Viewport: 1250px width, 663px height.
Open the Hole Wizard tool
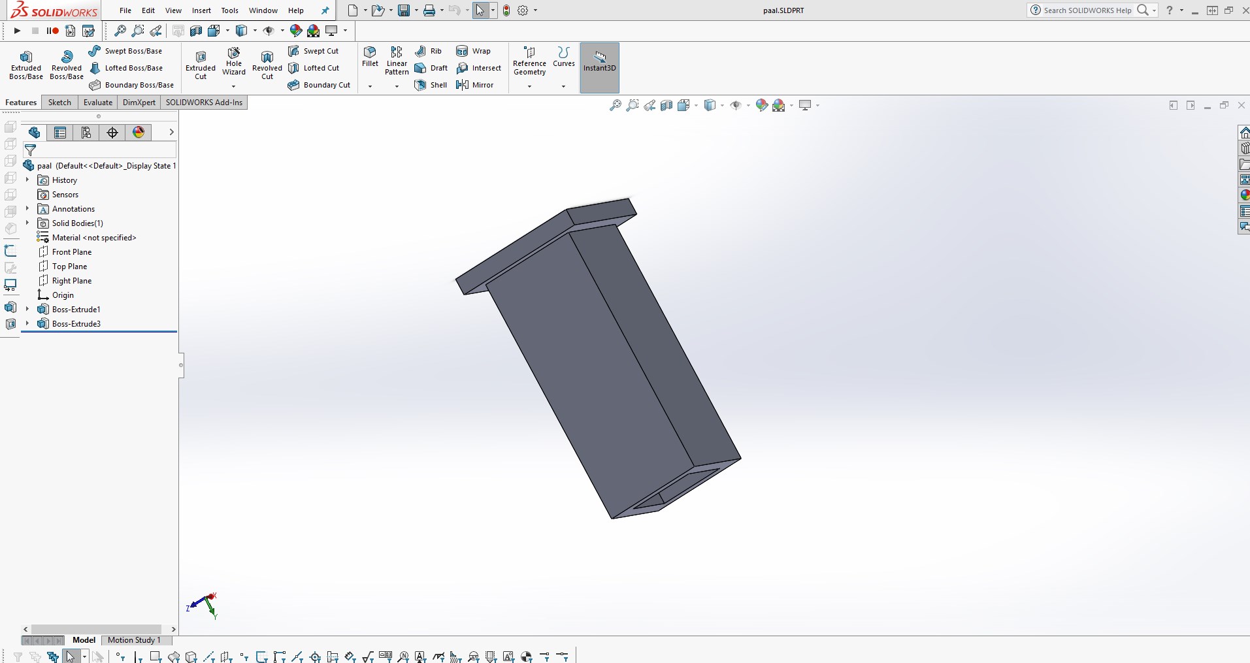point(234,61)
